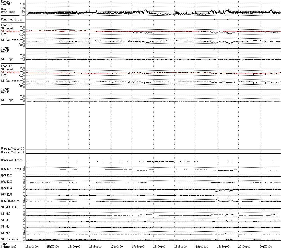This screenshot has height=248, width=281.
Task: Click the Unread/Noise 11 row label
Action: 13,152
